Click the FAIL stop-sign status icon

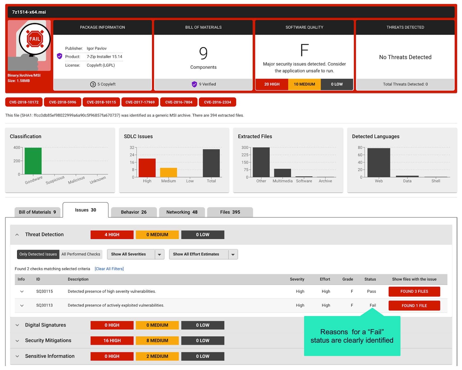pyautogui.click(x=35, y=39)
